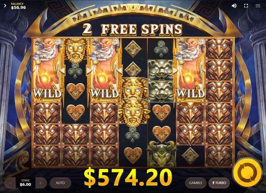The height and width of the screenshot is (193, 266).
Task: Increase the stake with plus button
Action: [41, 183]
